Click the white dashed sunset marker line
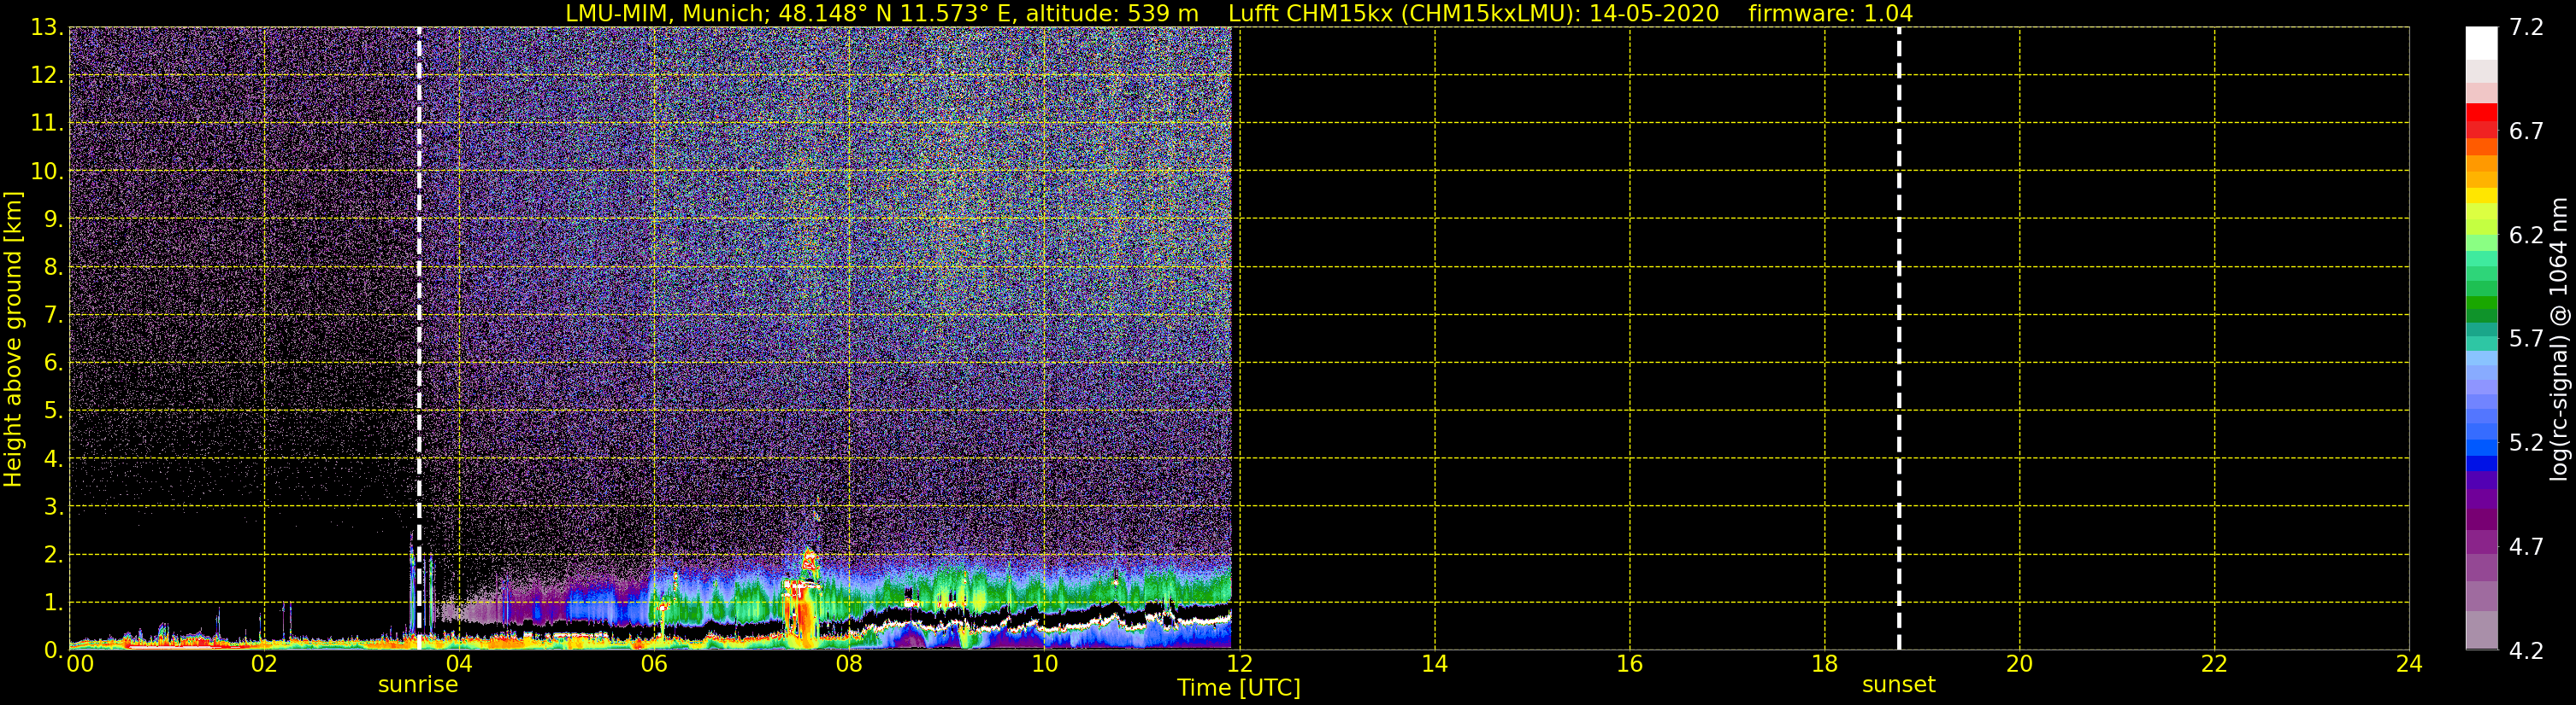Image resolution: width=2576 pixels, height=705 pixels. coord(1898,339)
